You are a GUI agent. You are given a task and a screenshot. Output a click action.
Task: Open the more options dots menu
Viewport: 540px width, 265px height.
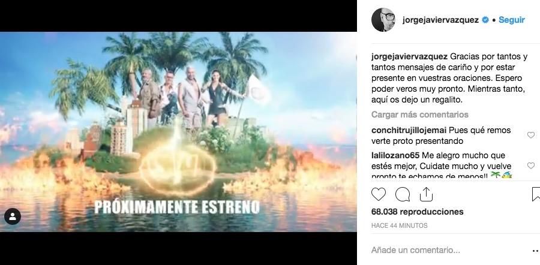click(536, 252)
